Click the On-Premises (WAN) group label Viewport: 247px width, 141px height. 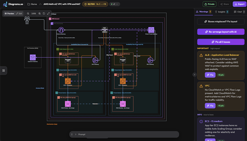tap(33, 48)
